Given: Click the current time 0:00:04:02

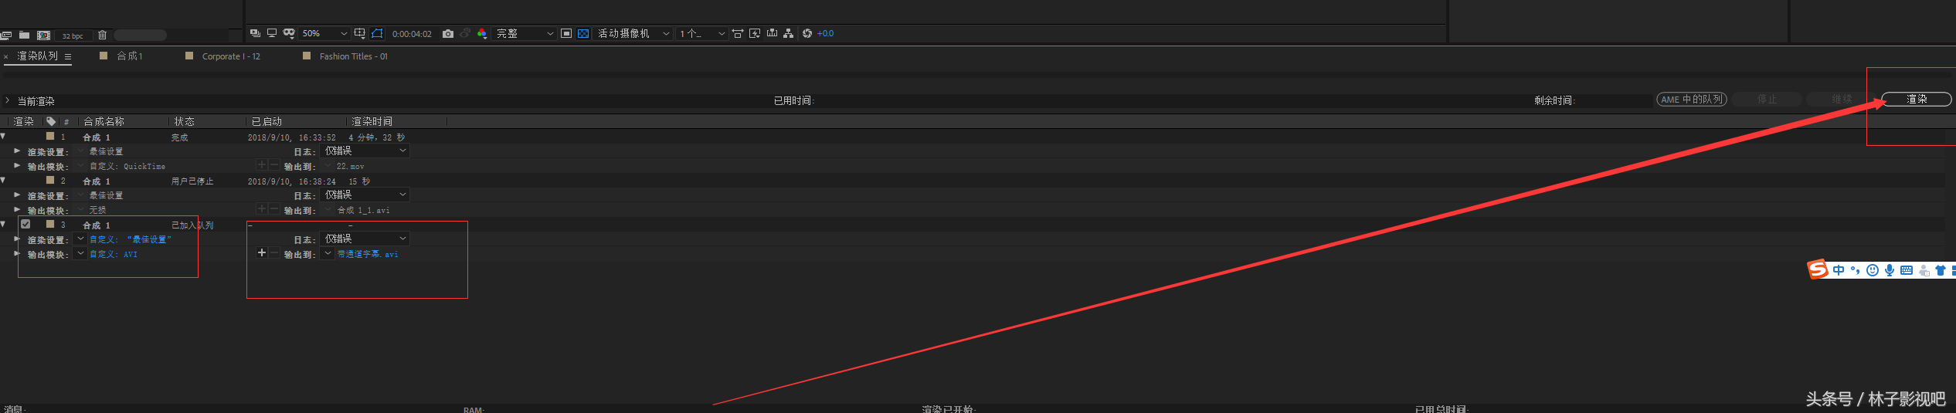Looking at the screenshot, I should point(412,34).
